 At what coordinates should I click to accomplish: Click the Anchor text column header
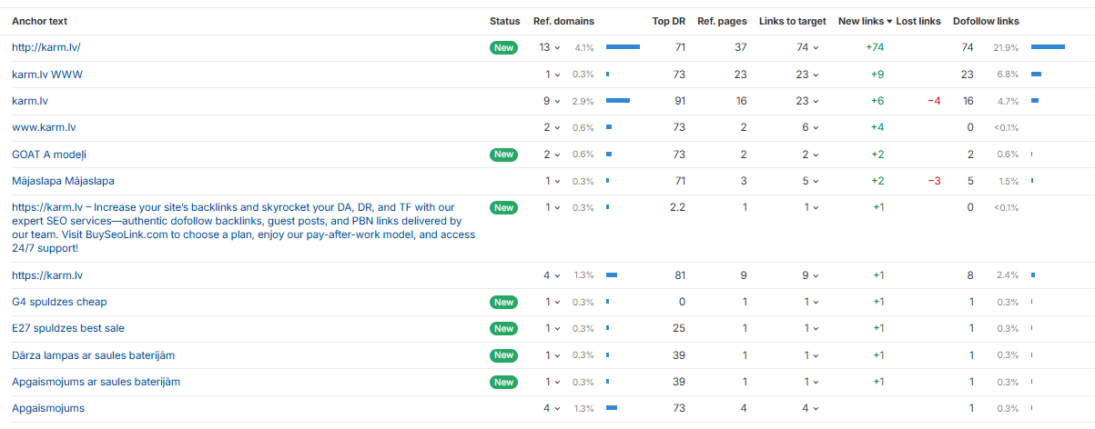[39, 21]
